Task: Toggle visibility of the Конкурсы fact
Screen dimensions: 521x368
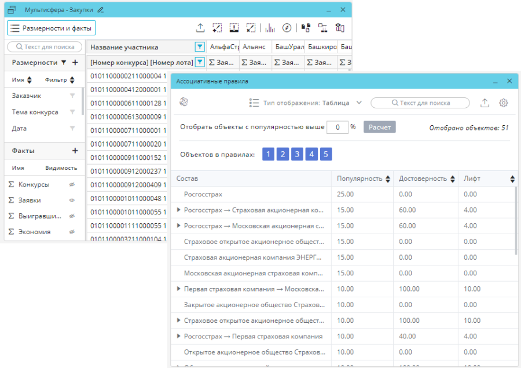Action: click(x=72, y=184)
